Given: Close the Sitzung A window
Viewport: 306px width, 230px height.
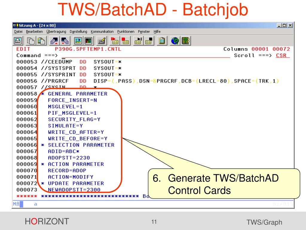Looking at the screenshot, I should pos(290,25).
